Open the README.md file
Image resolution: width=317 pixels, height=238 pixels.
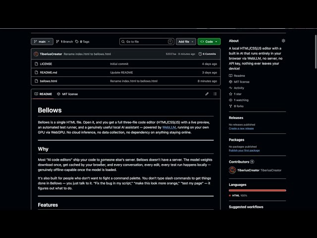[x=49, y=72]
